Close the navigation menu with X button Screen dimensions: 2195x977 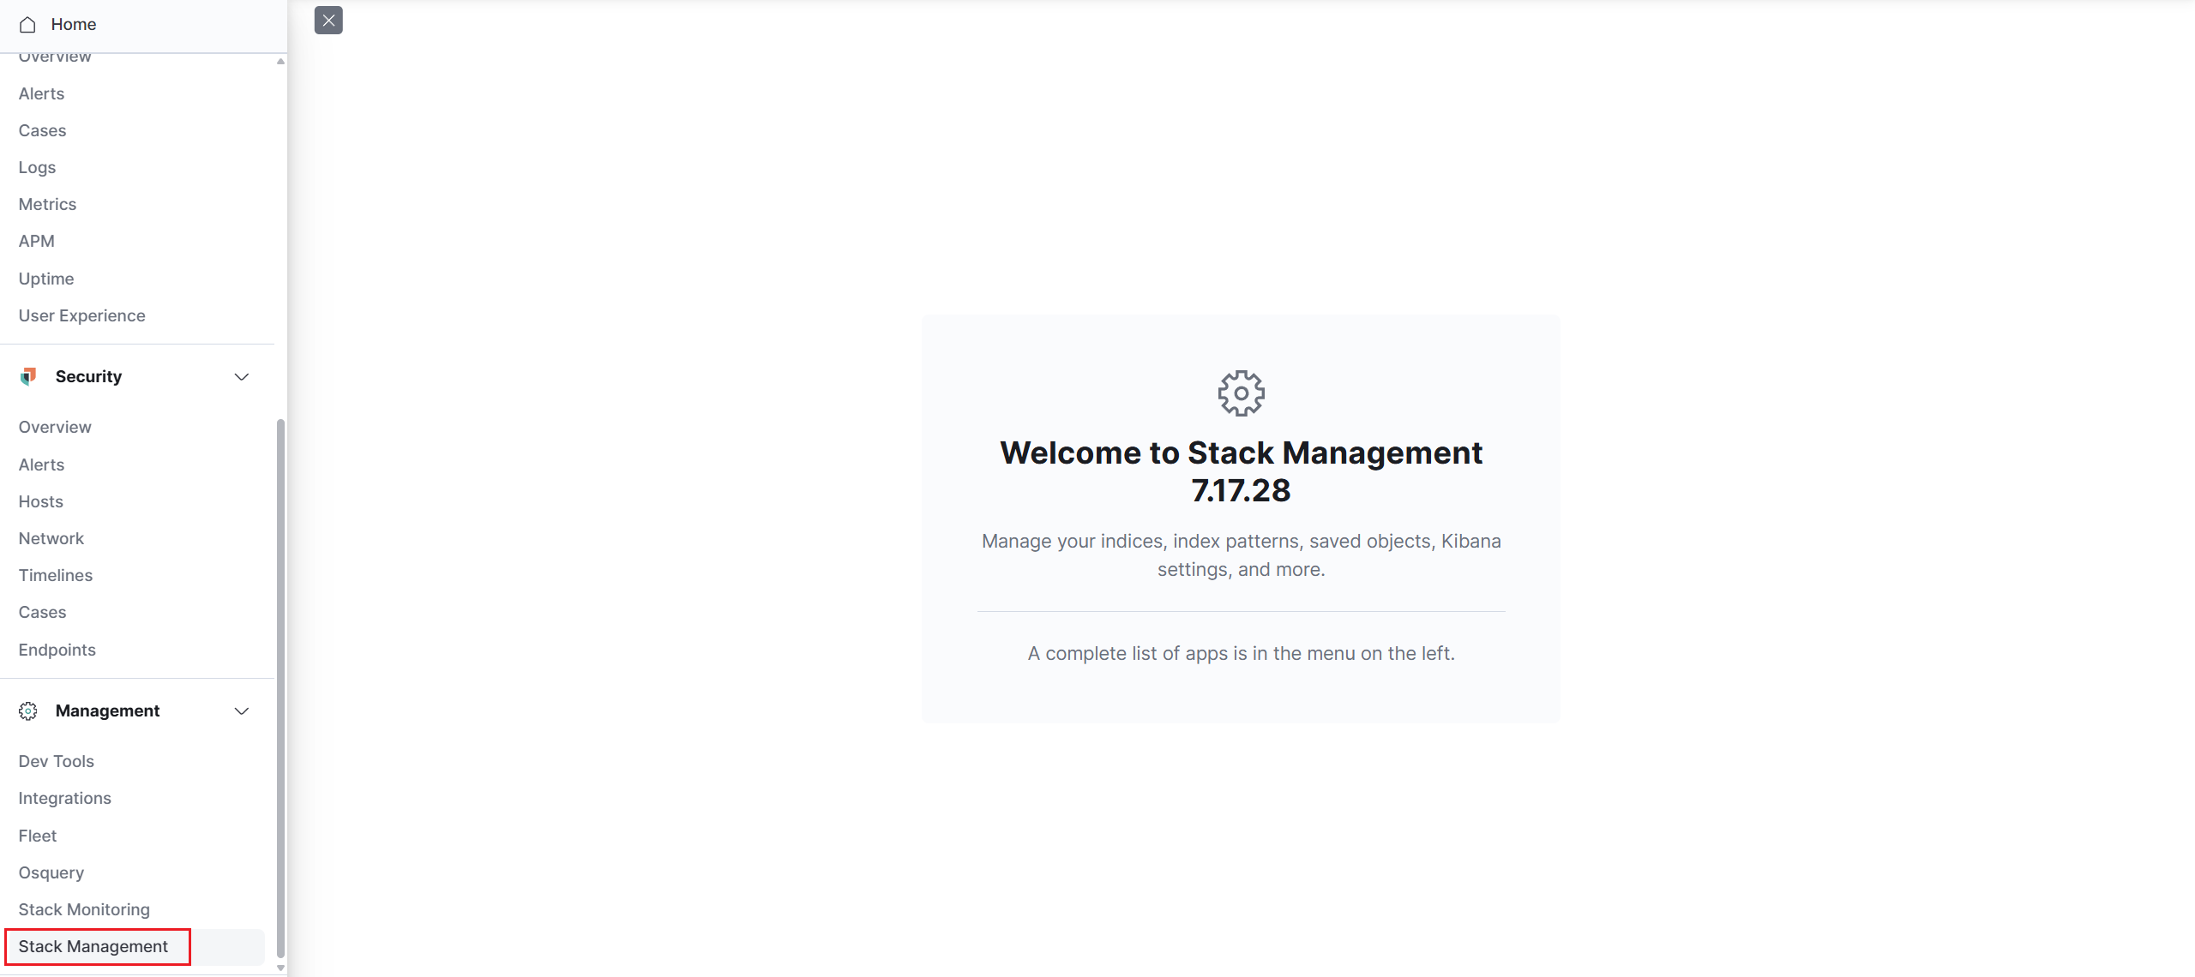click(328, 21)
